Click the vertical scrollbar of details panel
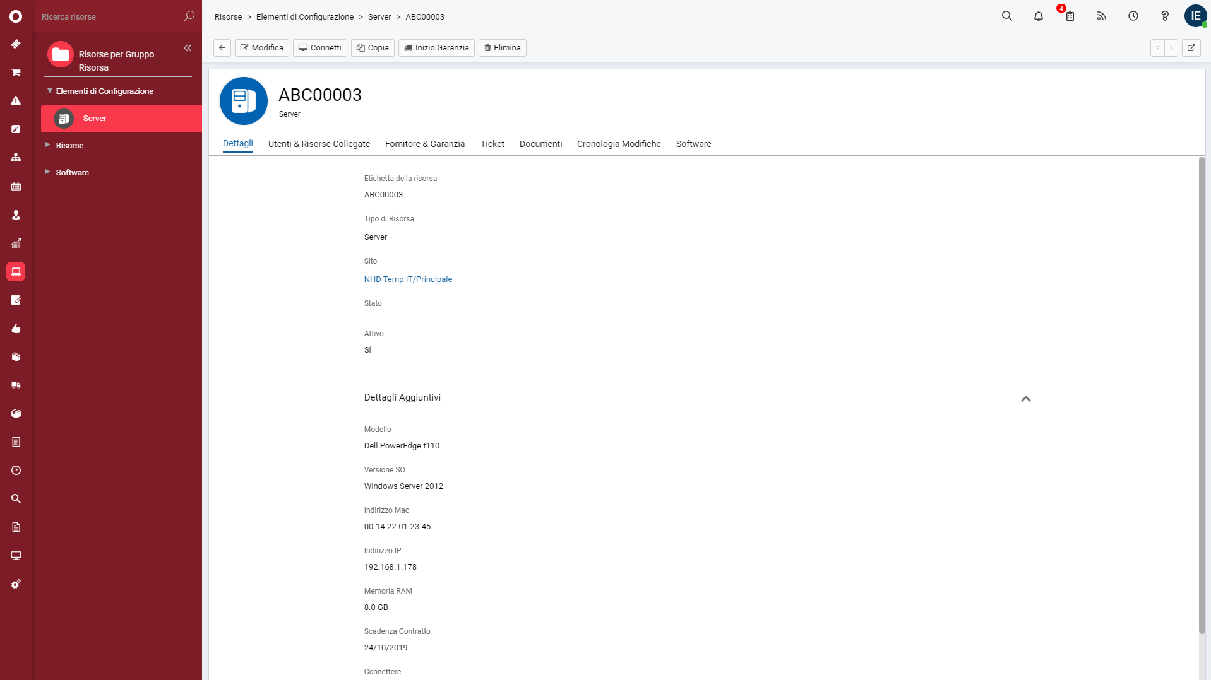Viewport: 1211px width, 680px height. [x=1202, y=396]
